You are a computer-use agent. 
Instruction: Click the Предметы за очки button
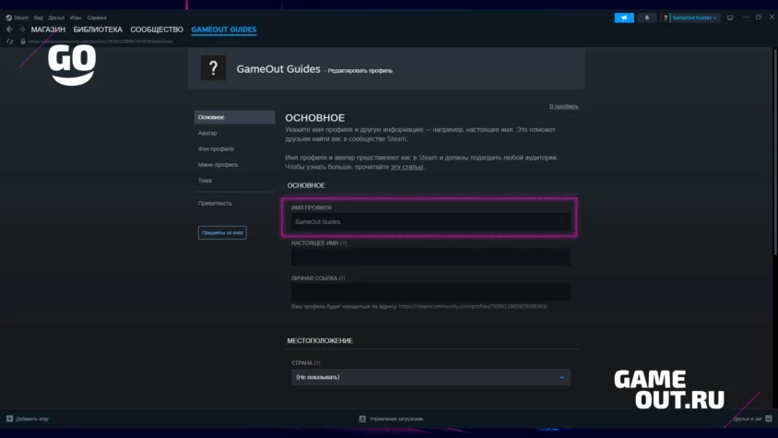(222, 232)
